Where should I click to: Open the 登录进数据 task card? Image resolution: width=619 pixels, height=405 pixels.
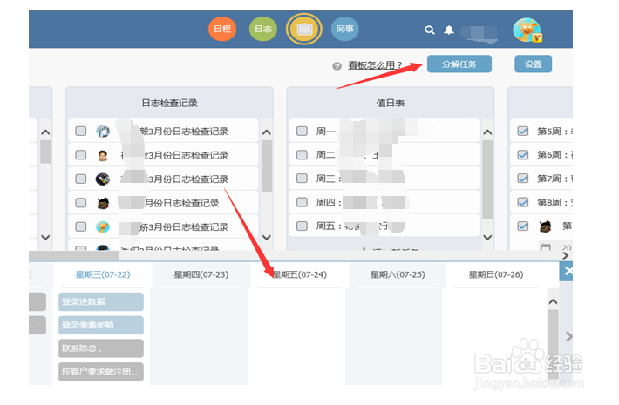[x=101, y=301]
